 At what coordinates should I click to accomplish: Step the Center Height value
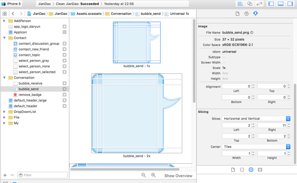click(x=289, y=153)
